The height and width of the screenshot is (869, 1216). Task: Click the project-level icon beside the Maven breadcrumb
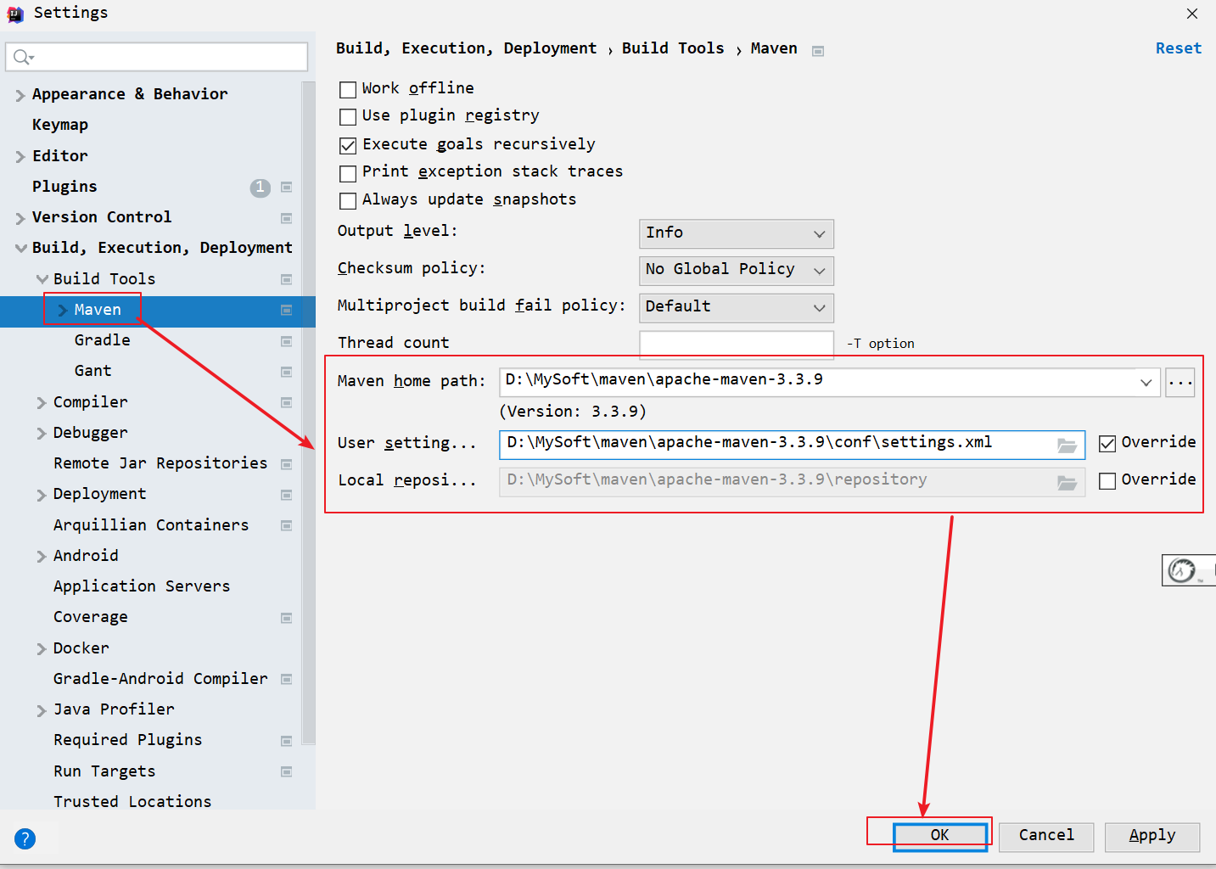818,51
